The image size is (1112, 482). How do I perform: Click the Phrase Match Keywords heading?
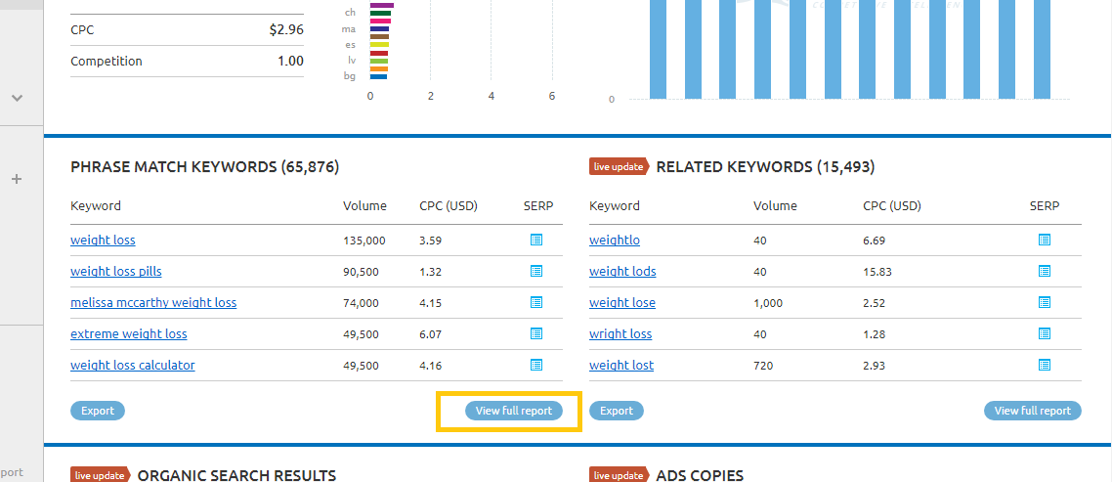(205, 167)
